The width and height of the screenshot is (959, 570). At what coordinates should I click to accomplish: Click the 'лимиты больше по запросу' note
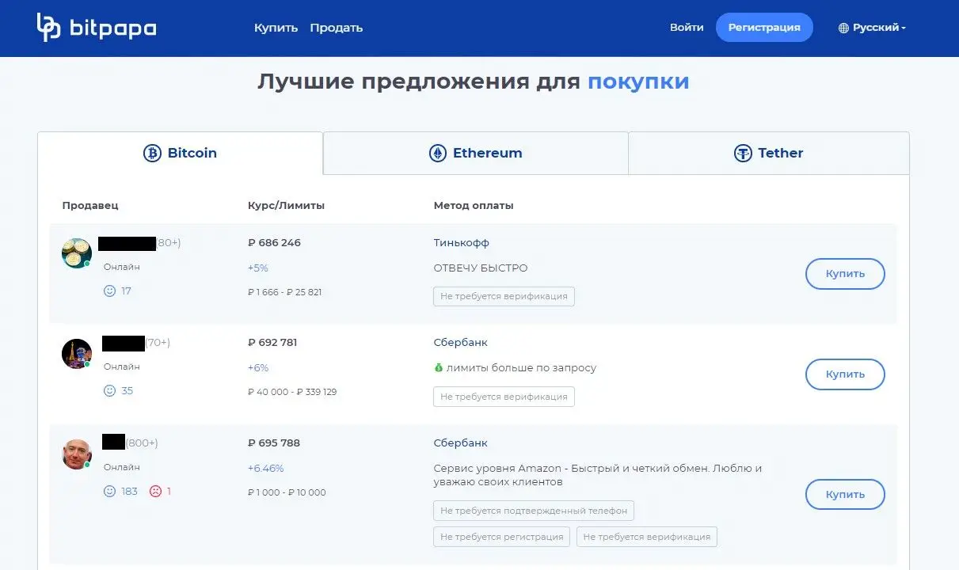521,368
